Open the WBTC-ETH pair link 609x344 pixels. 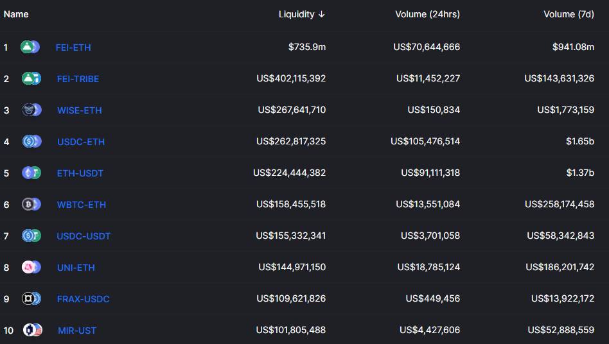(81, 205)
